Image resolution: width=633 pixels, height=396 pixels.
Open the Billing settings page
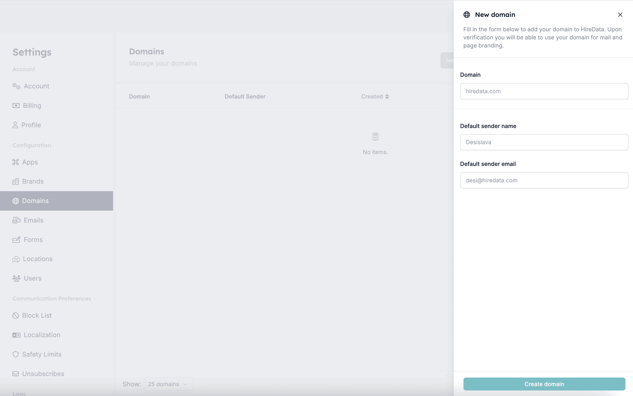click(x=56, y=106)
